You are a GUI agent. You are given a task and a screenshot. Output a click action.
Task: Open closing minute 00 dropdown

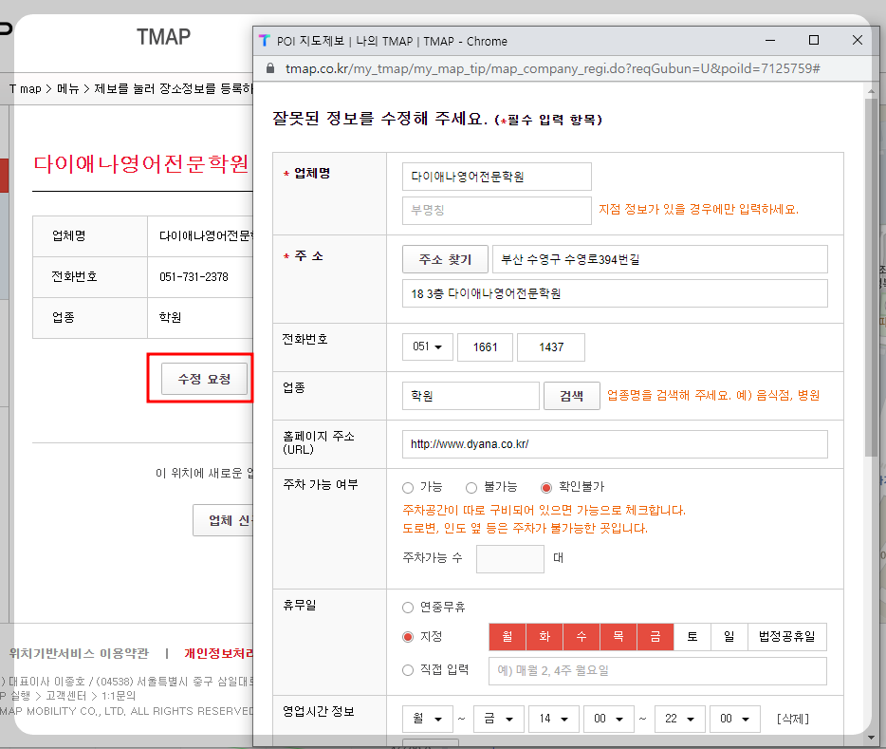(x=735, y=719)
